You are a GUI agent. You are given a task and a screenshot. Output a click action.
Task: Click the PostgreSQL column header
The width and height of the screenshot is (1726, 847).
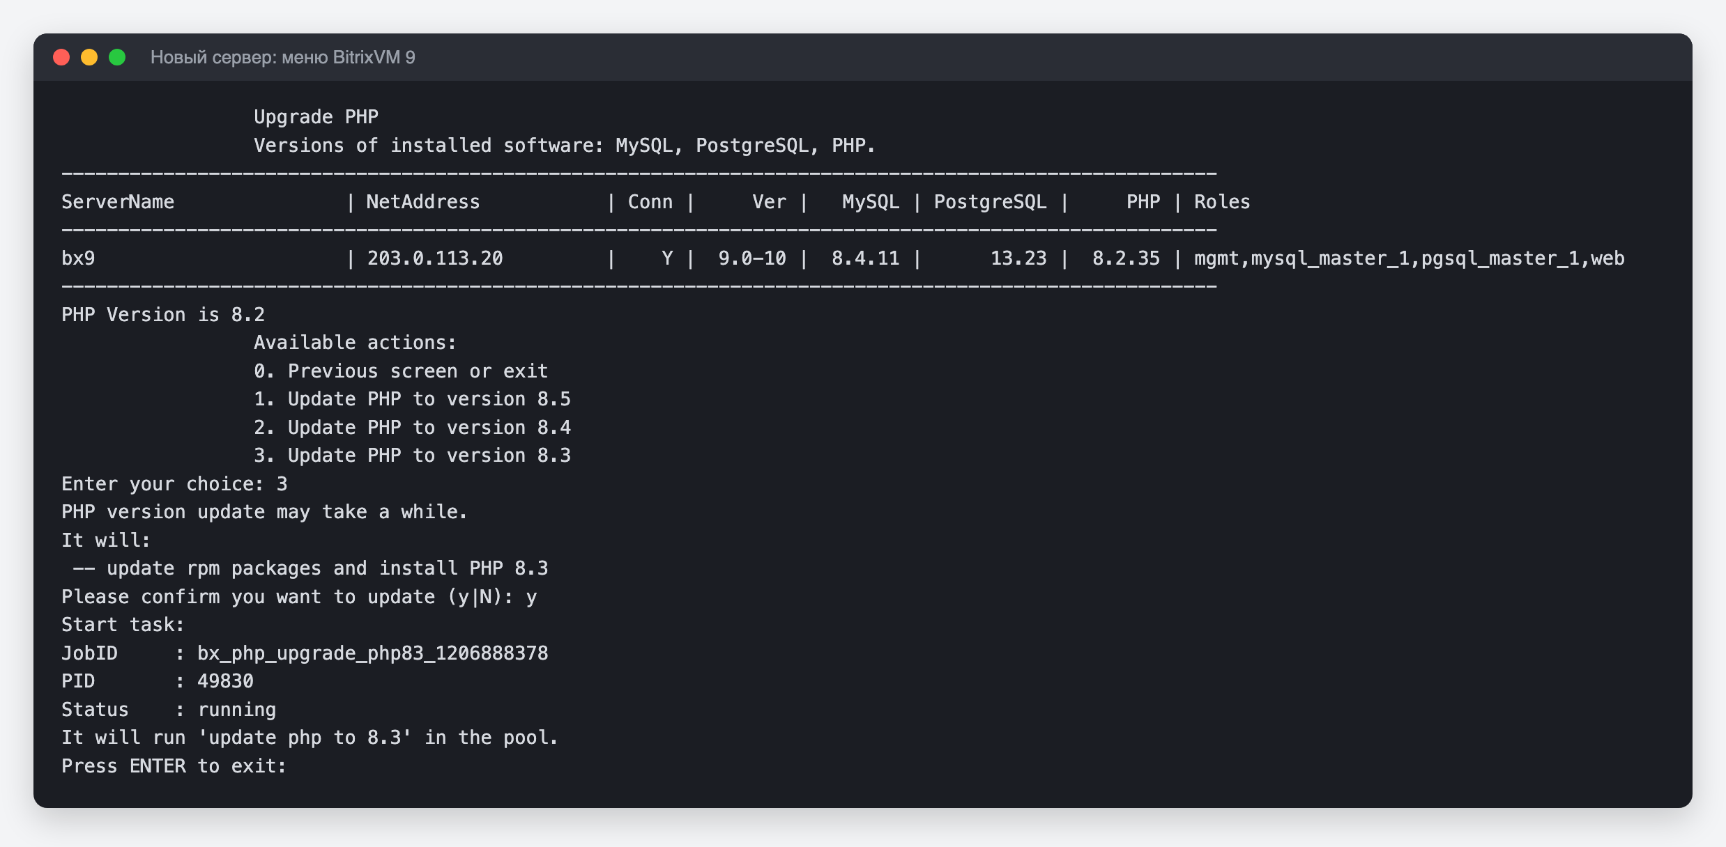[990, 202]
